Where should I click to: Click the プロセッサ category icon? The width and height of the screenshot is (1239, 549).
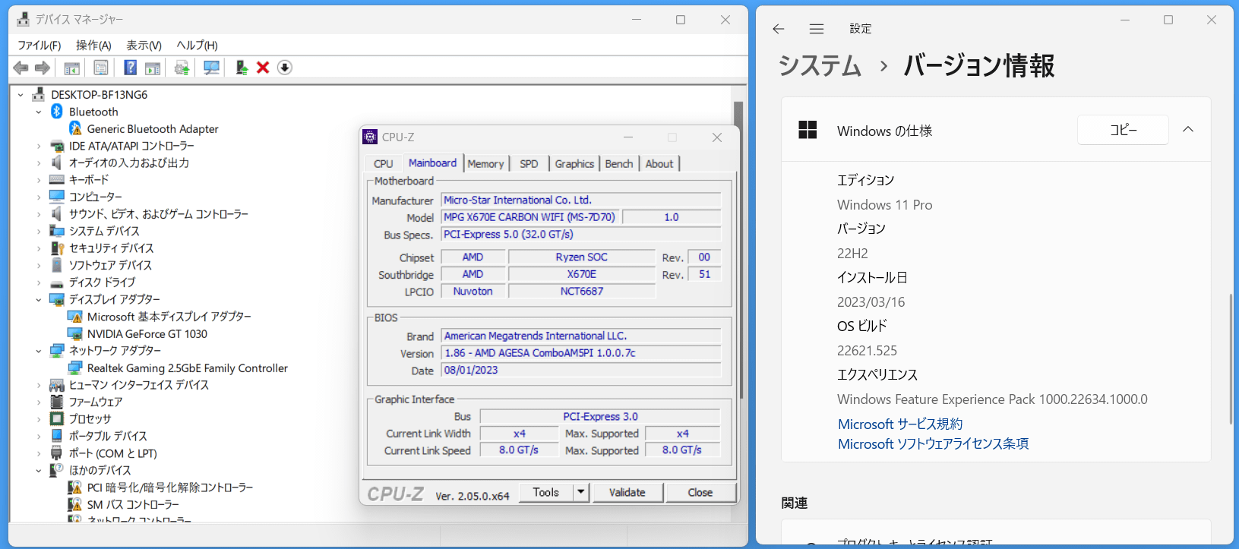(57, 418)
